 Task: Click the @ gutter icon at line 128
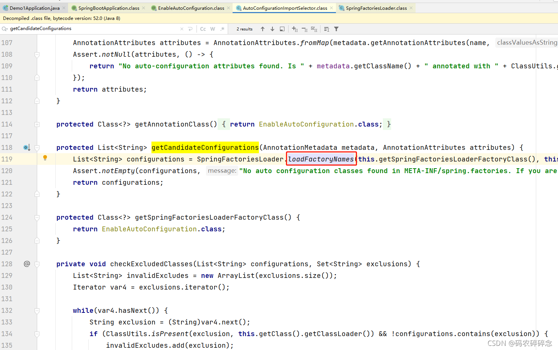(27, 264)
